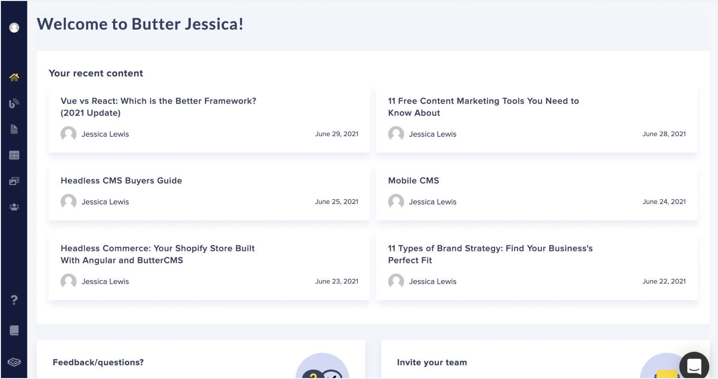Screen dimensions: 718x379
Task: Click Jessica Lewis avatar on Mobile CMS card
Action: [396, 202]
